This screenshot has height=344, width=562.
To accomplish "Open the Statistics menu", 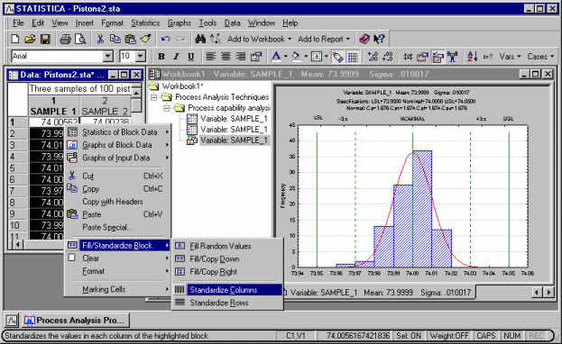I will [x=145, y=23].
